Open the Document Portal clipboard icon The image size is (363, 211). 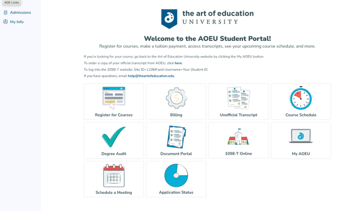176,137
